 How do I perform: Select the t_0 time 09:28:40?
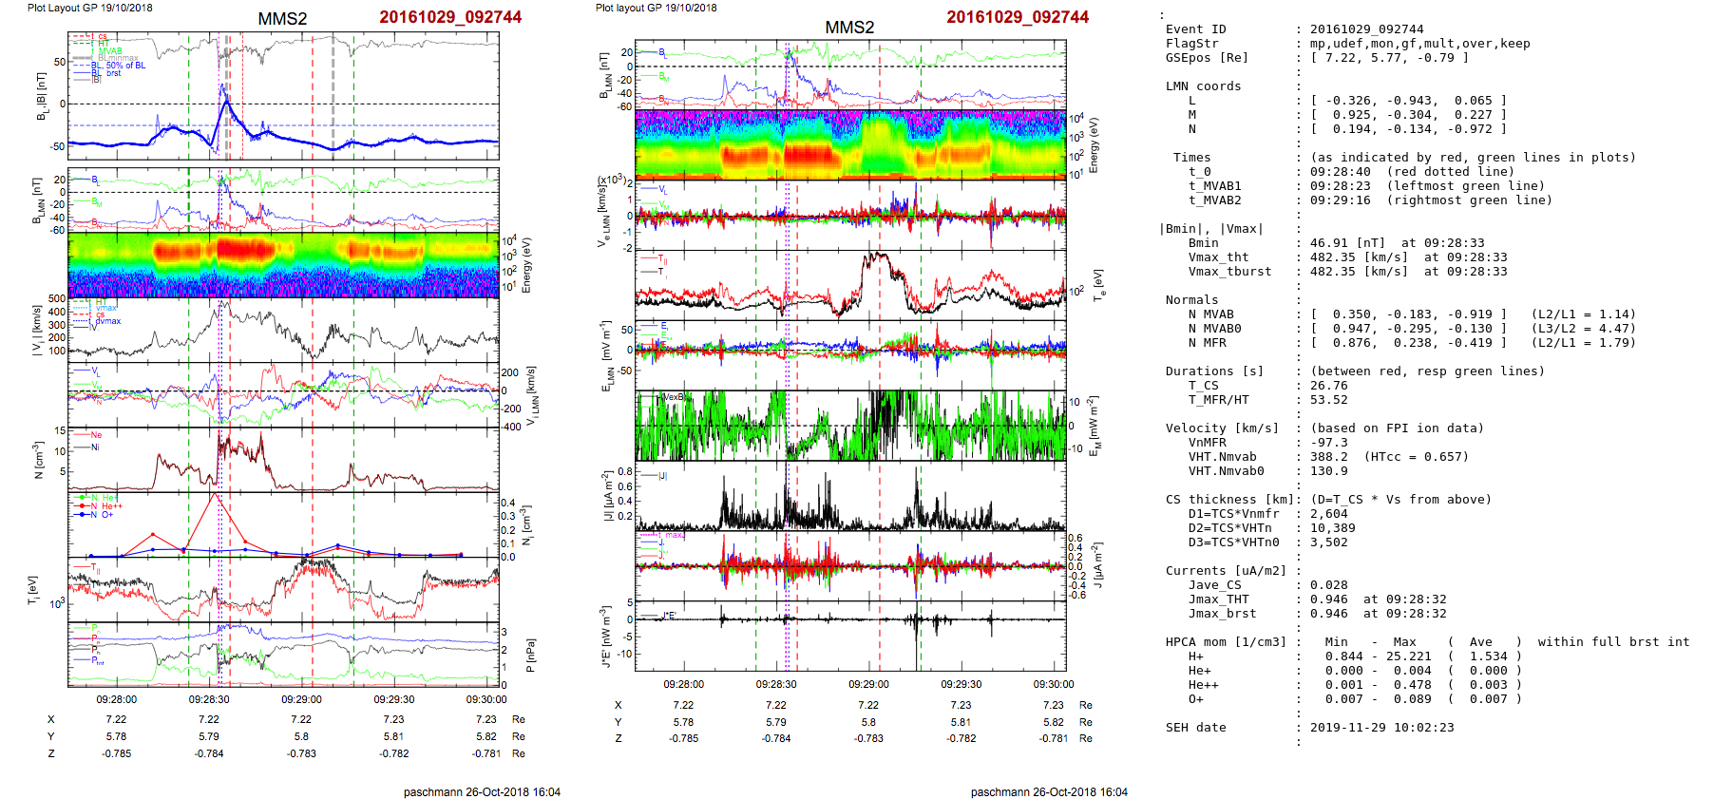pyautogui.click(x=1340, y=172)
